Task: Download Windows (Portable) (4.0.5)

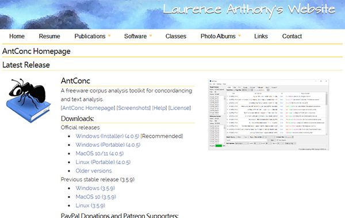Action: 108,145
